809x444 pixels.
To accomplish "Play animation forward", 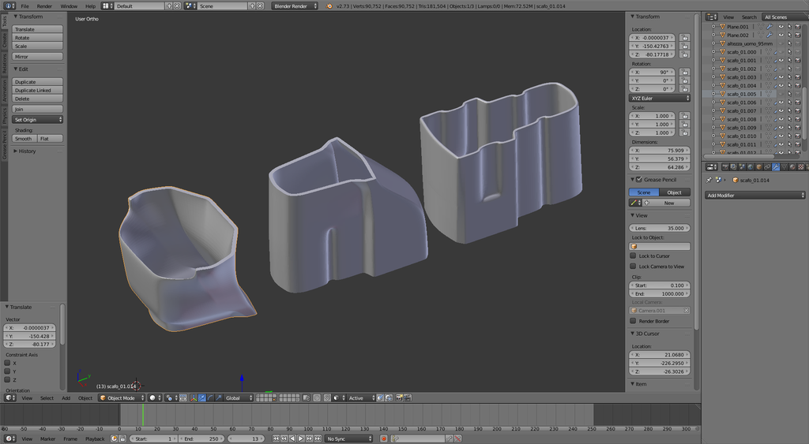I will click(301, 438).
